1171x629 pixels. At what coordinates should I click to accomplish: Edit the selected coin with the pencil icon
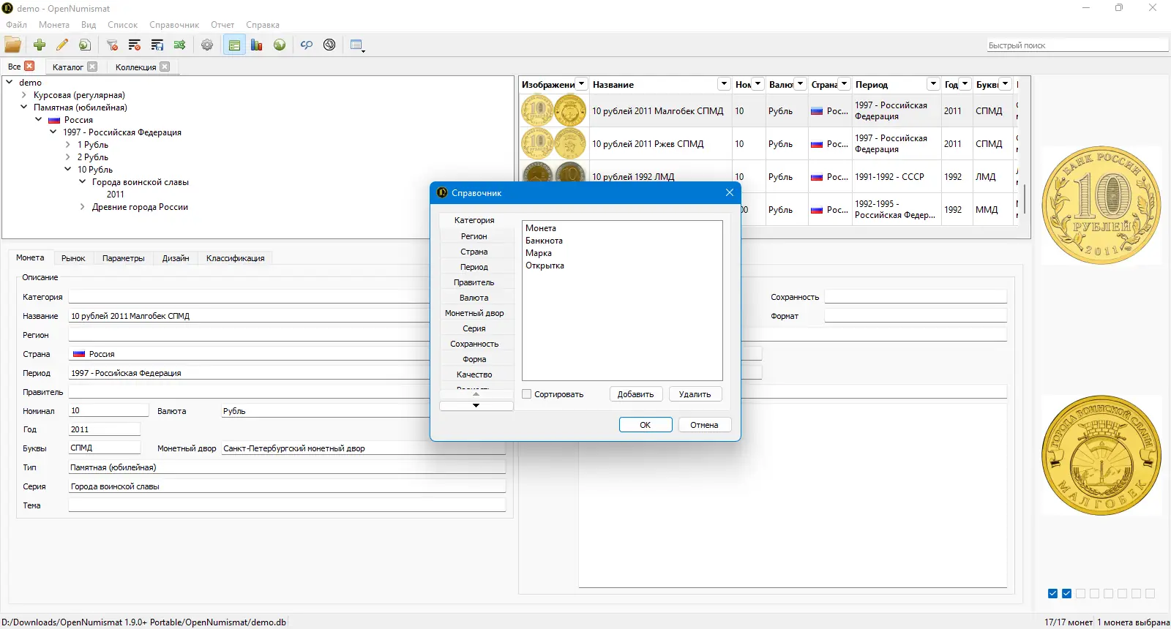point(62,45)
